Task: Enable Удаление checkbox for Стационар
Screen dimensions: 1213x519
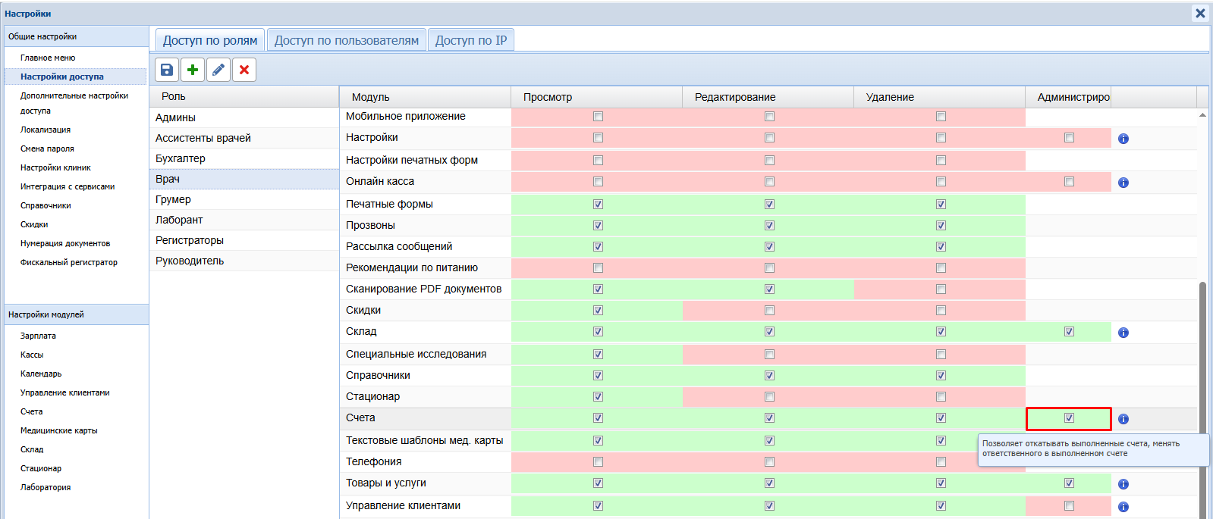Action: [941, 397]
